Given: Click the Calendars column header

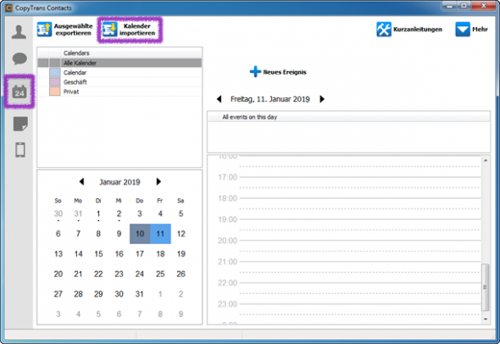Looking at the screenshot, I should (x=76, y=53).
